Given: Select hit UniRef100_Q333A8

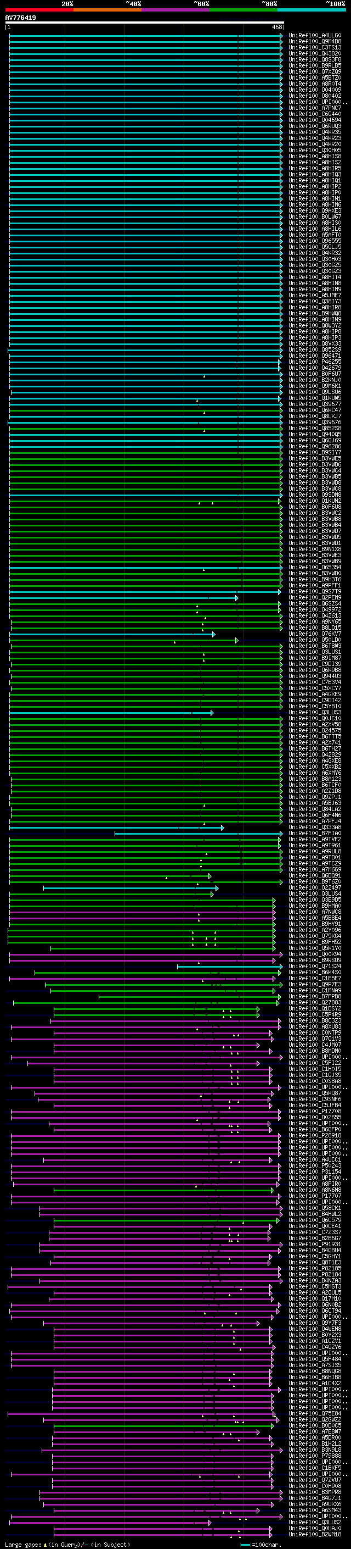Looking at the screenshot, I should (x=315, y=828).
